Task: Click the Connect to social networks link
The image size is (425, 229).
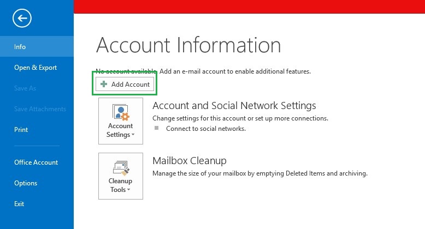Action: 206,129
